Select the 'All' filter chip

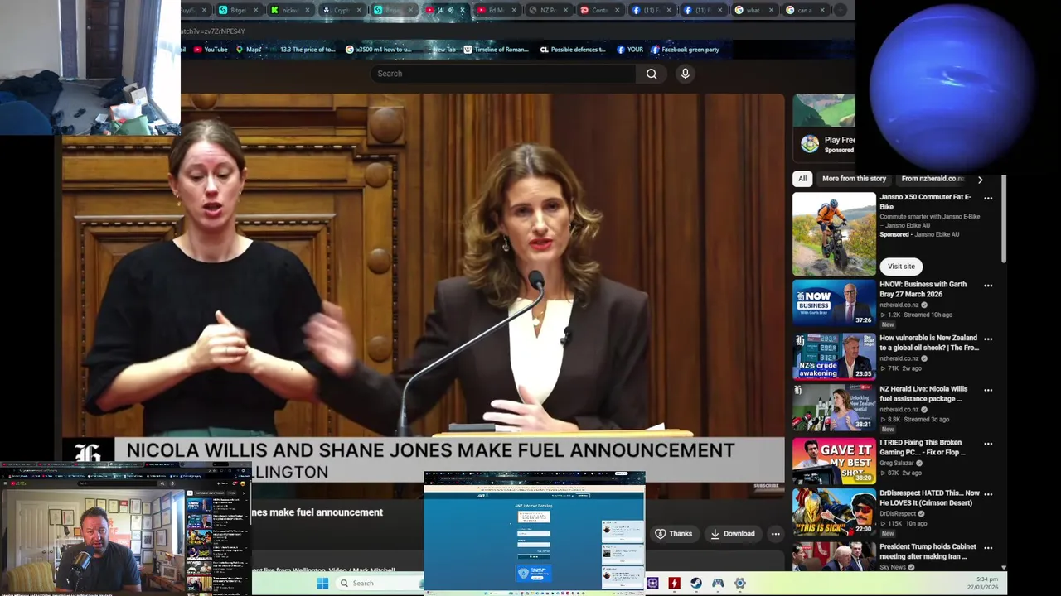pyautogui.click(x=802, y=179)
